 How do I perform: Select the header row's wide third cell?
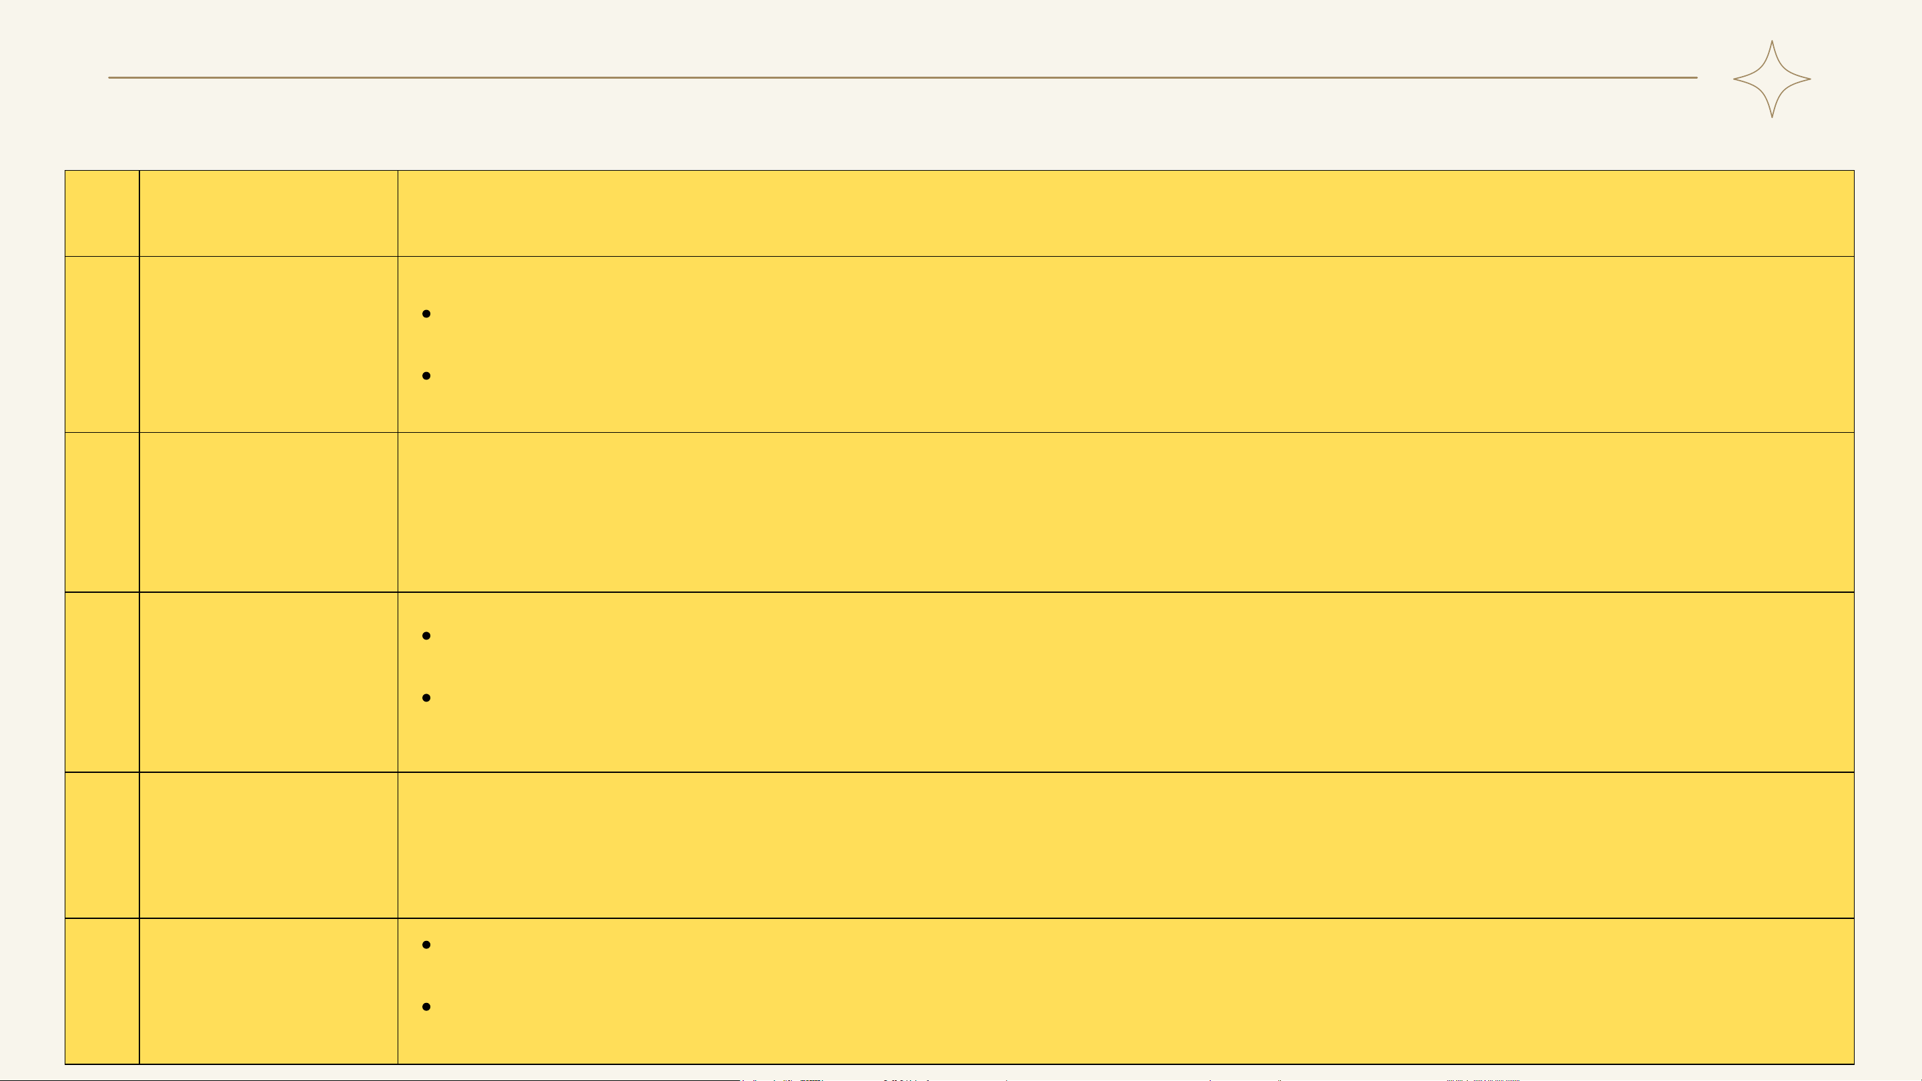click(1126, 213)
